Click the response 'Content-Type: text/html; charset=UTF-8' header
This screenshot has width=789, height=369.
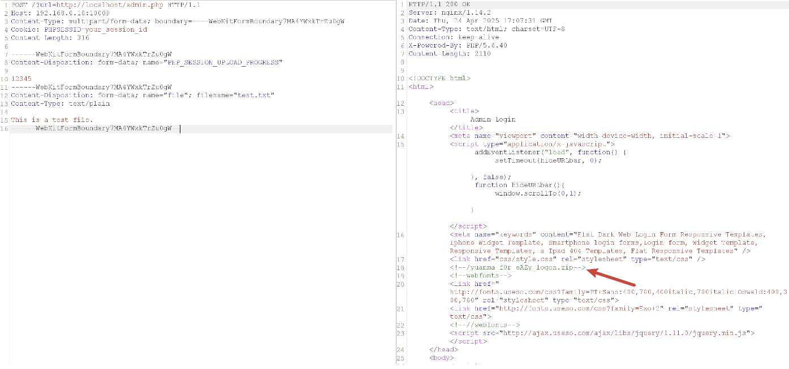(486, 29)
